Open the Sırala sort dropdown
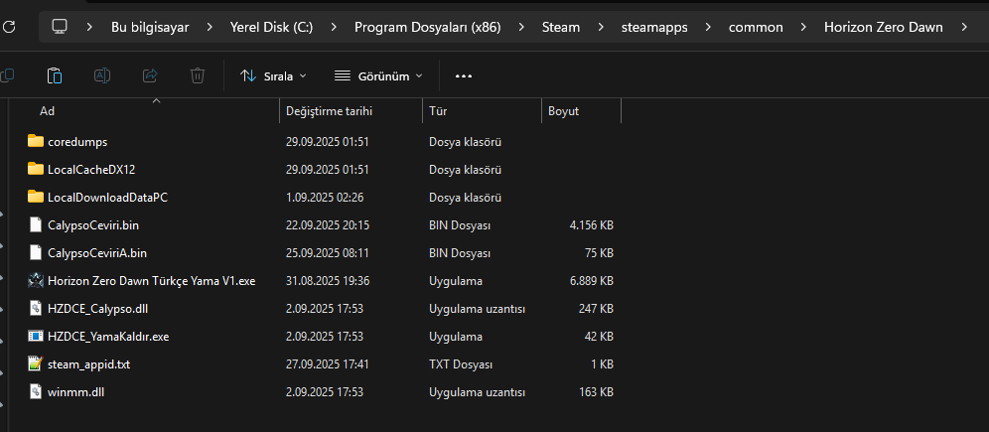This screenshot has width=989, height=432. click(x=273, y=75)
